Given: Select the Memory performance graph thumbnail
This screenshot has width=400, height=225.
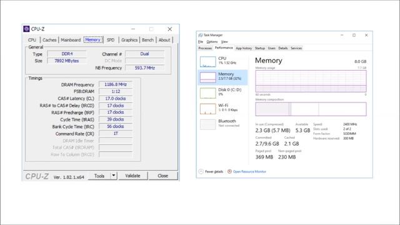Looking at the screenshot, I should click(x=208, y=77).
